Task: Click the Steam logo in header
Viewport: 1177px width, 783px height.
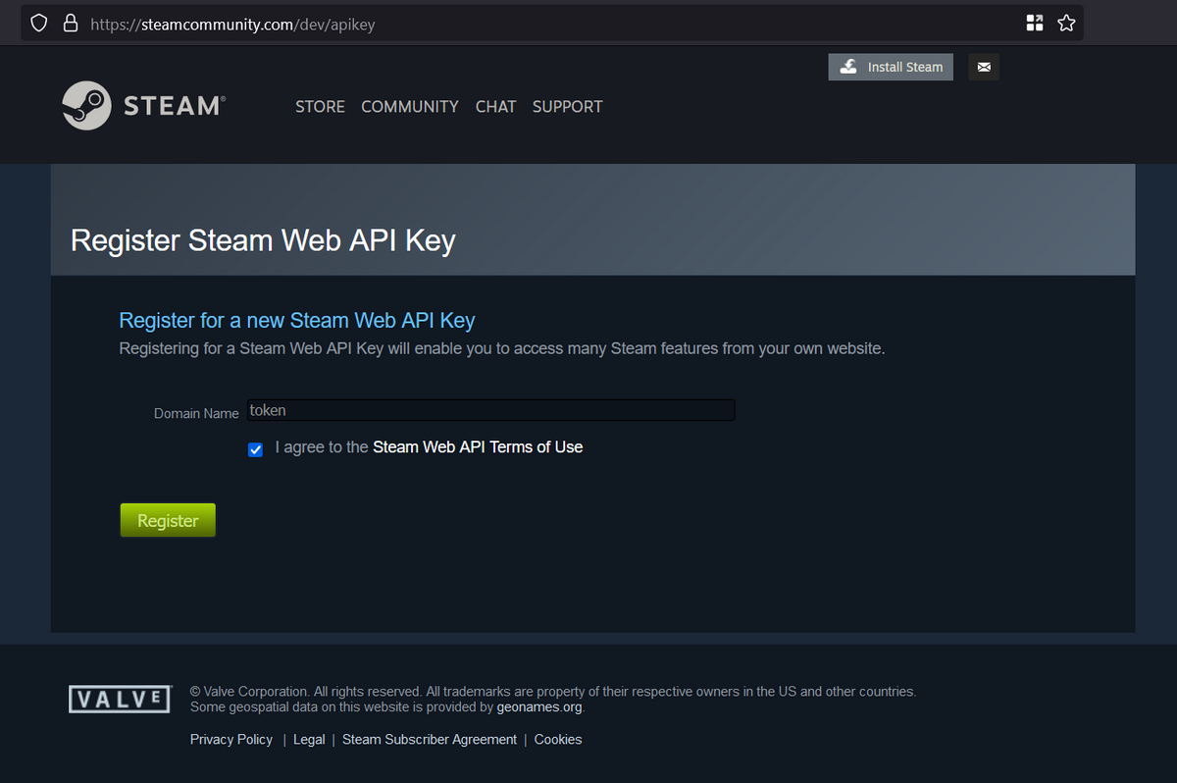Action: [144, 105]
